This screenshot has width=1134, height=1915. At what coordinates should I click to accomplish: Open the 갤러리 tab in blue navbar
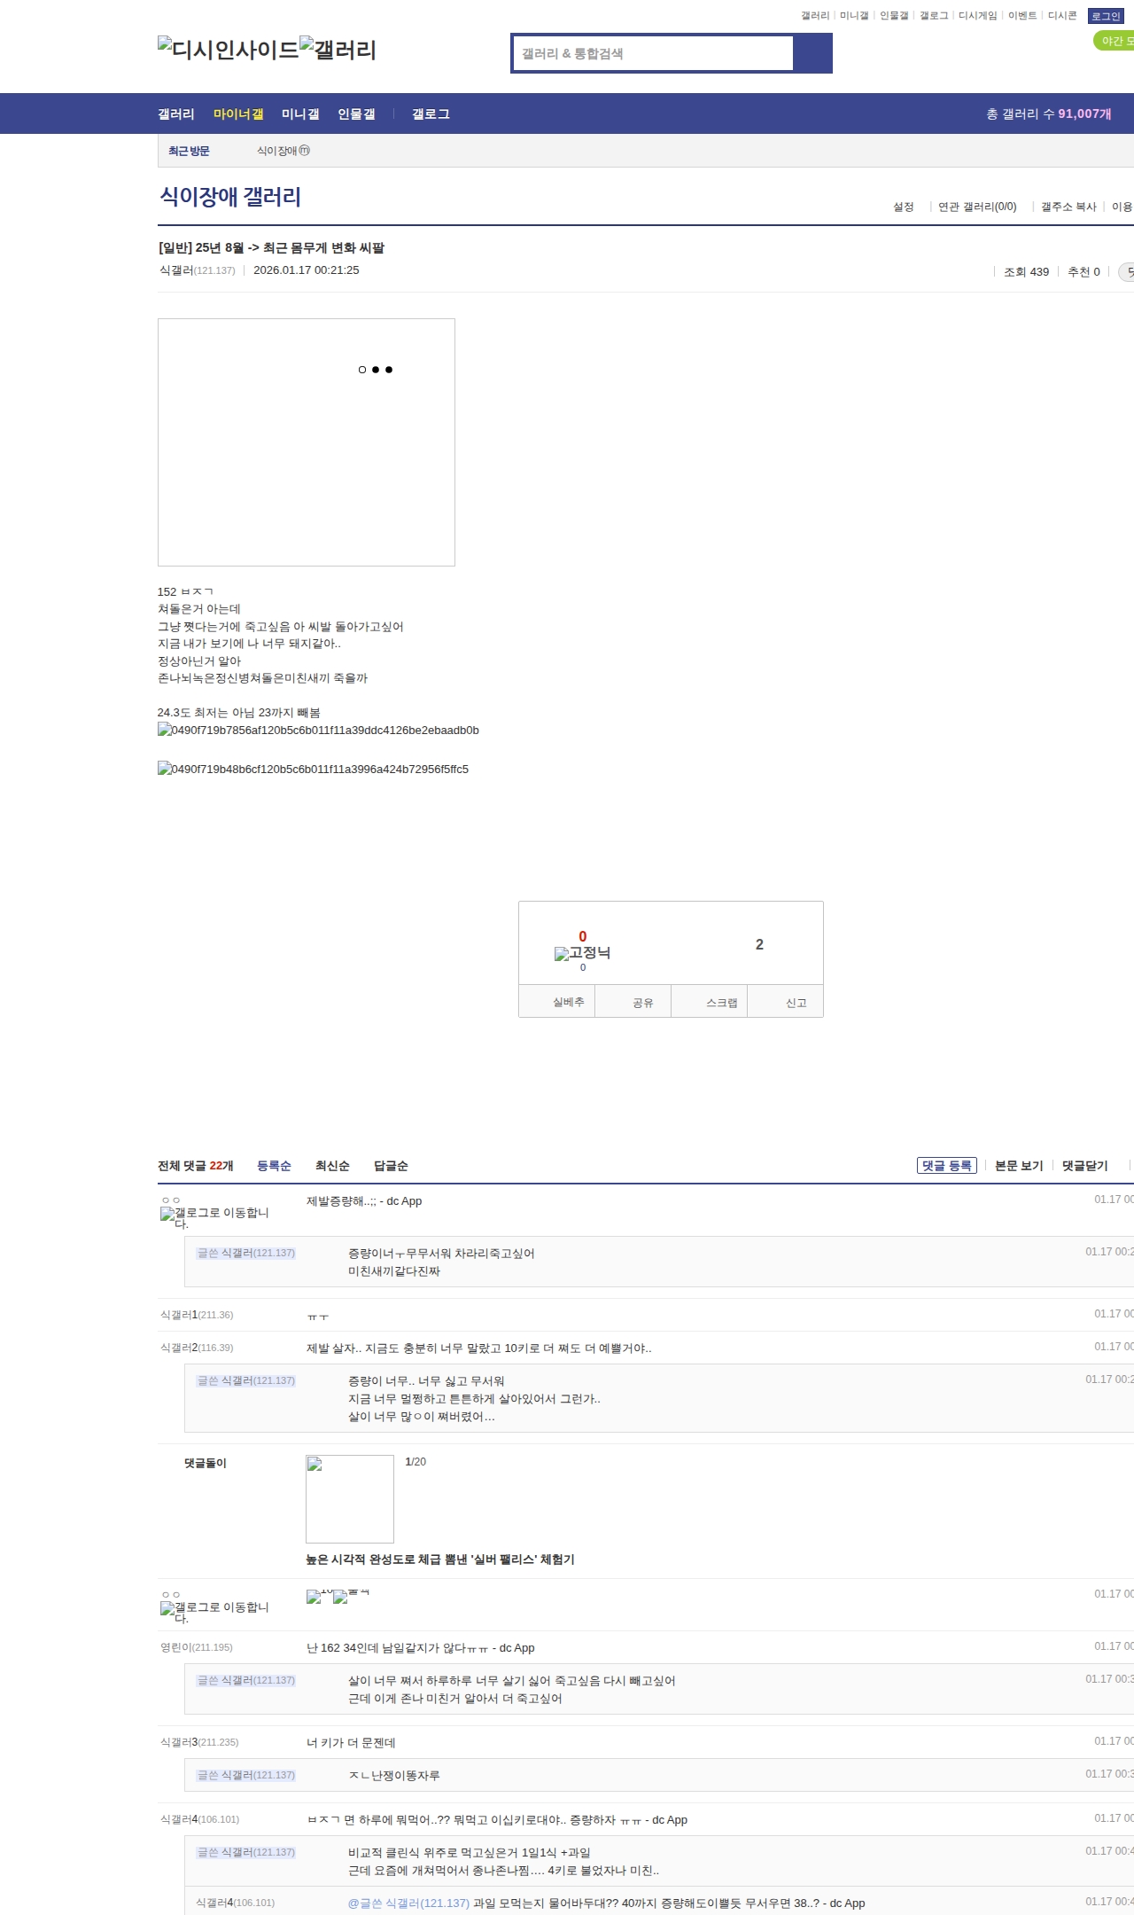(x=176, y=113)
